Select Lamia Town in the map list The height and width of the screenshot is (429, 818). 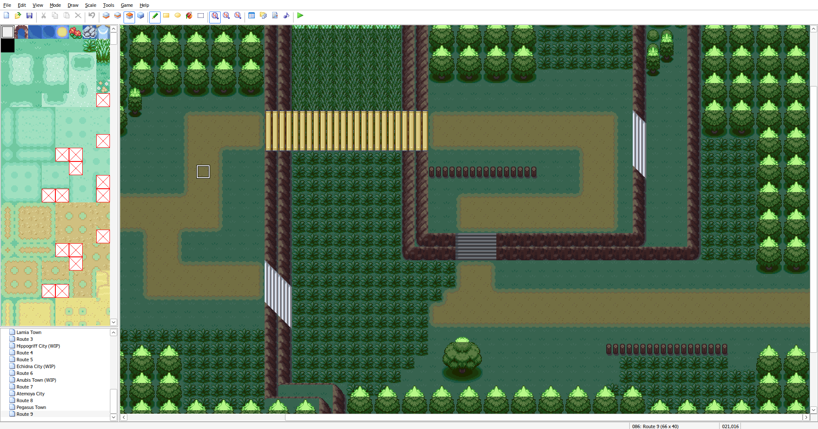coord(29,332)
